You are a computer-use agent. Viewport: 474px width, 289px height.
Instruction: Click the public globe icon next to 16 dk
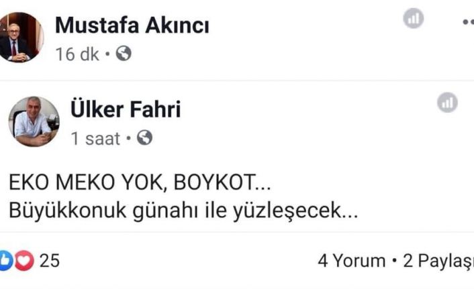(123, 54)
